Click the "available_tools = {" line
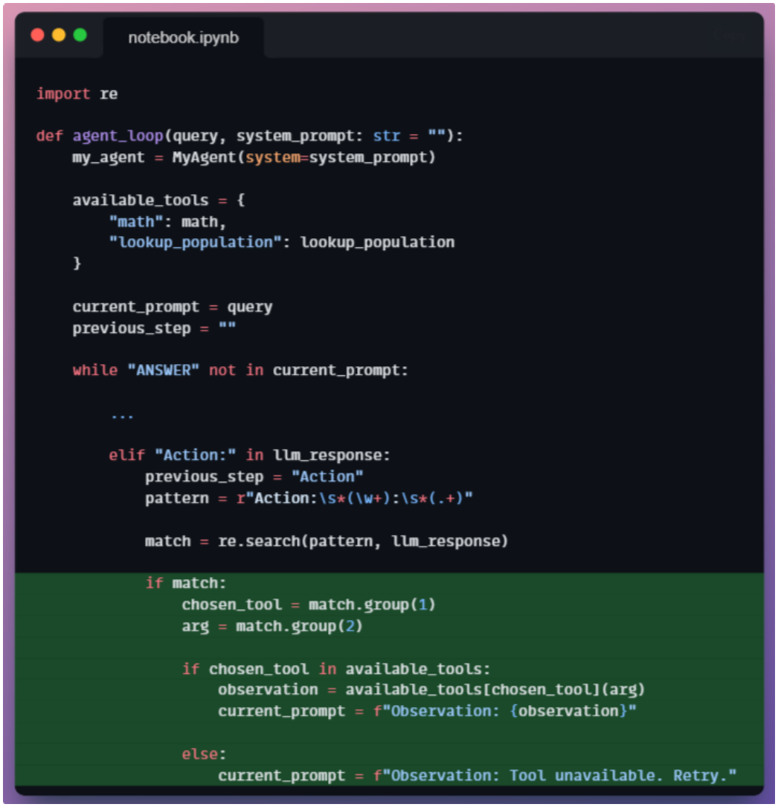 coord(158,200)
